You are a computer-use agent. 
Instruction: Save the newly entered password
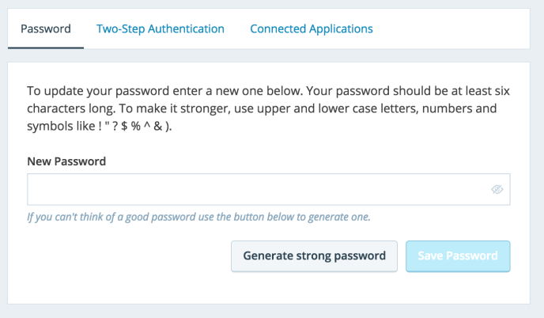click(458, 256)
